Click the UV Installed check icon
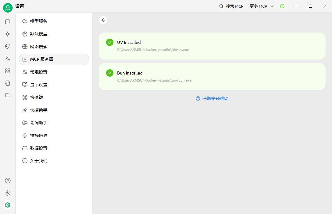The image size is (332, 214). pos(110,42)
